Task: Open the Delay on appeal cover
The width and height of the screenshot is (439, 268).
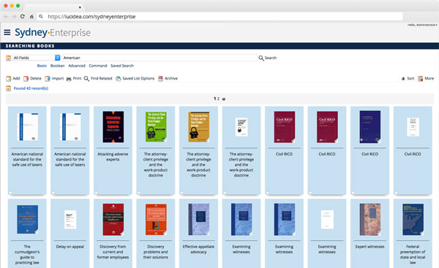Action: pyautogui.click(x=70, y=219)
